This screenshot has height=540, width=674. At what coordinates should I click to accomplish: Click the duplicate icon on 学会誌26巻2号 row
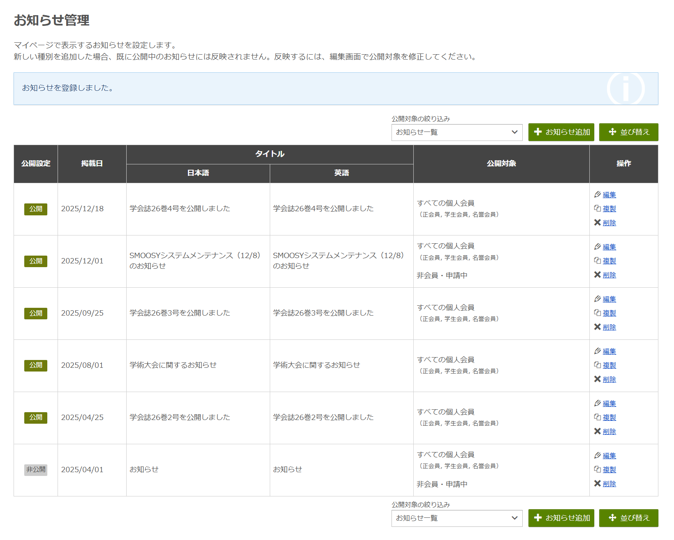click(598, 417)
